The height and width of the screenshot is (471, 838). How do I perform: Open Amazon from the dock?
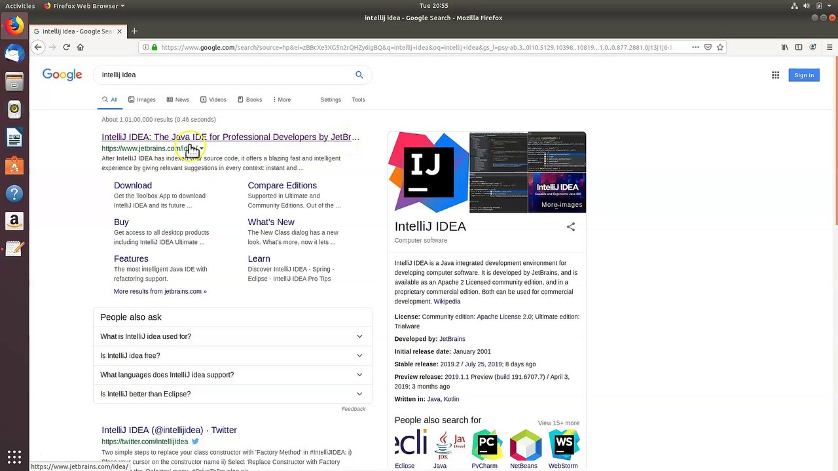[14, 221]
